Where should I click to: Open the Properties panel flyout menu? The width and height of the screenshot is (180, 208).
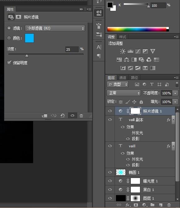(x=89, y=9)
